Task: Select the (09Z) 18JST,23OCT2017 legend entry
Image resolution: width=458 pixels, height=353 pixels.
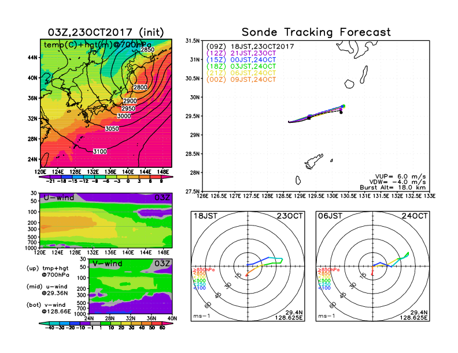Action: click(x=250, y=47)
